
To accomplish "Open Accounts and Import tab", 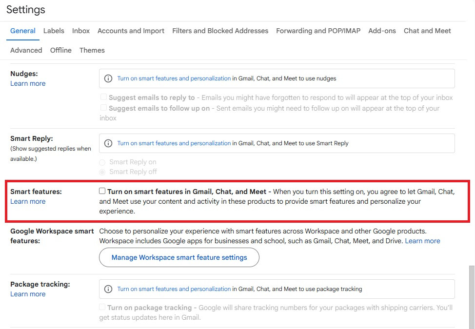I will click(131, 31).
